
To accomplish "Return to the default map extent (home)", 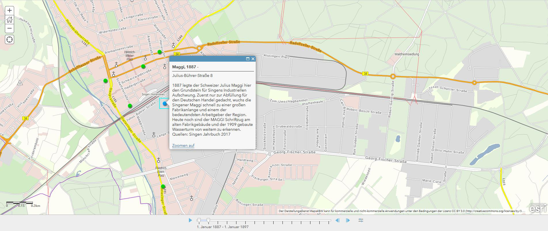I will 10,20.
